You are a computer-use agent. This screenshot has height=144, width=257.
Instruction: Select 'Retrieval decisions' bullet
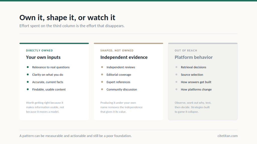coord(194,67)
